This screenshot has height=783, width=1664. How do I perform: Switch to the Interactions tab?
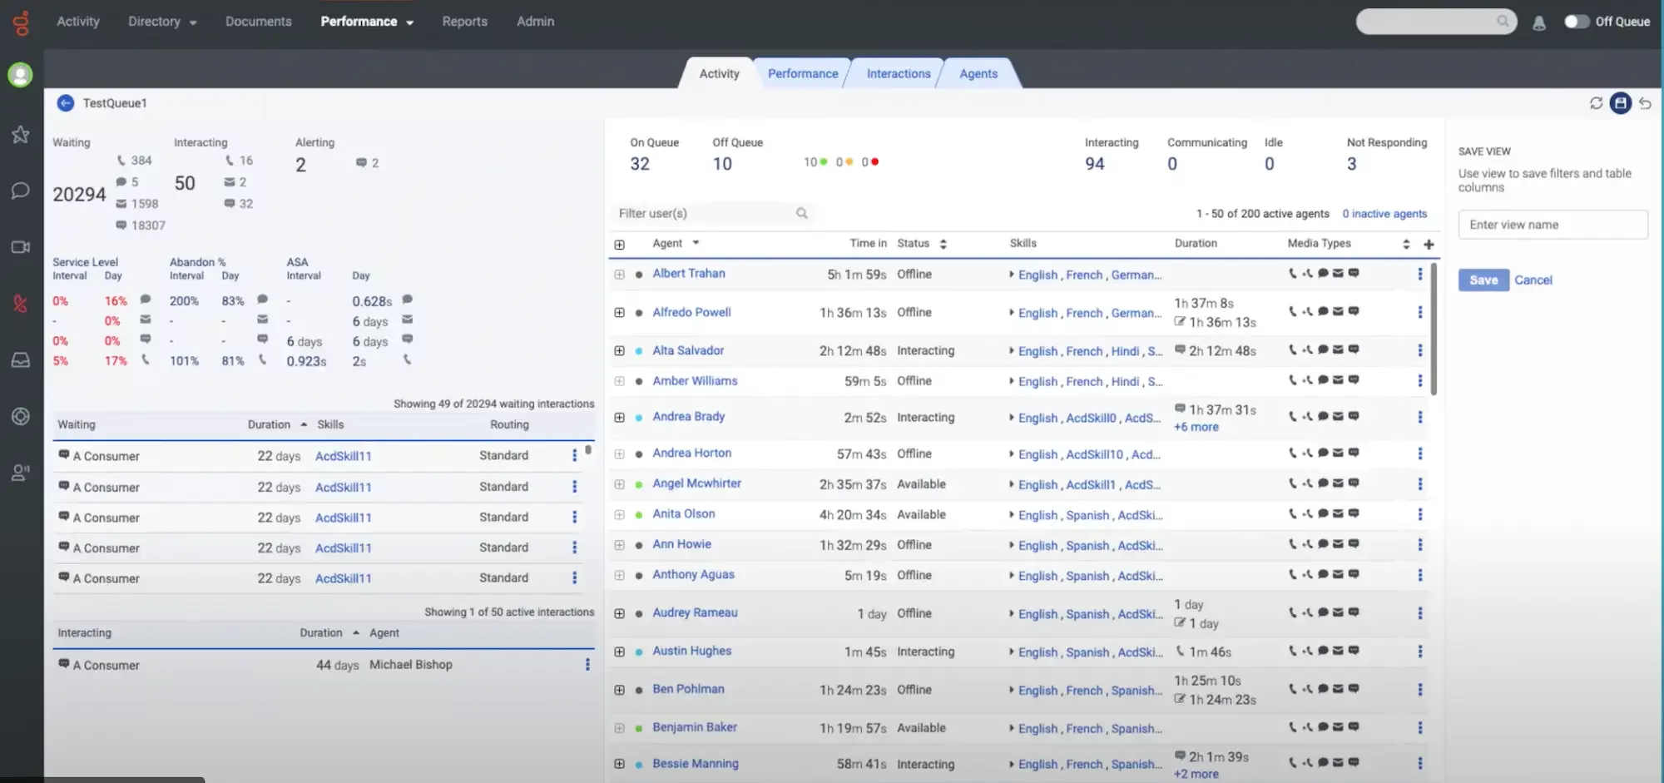pos(898,73)
